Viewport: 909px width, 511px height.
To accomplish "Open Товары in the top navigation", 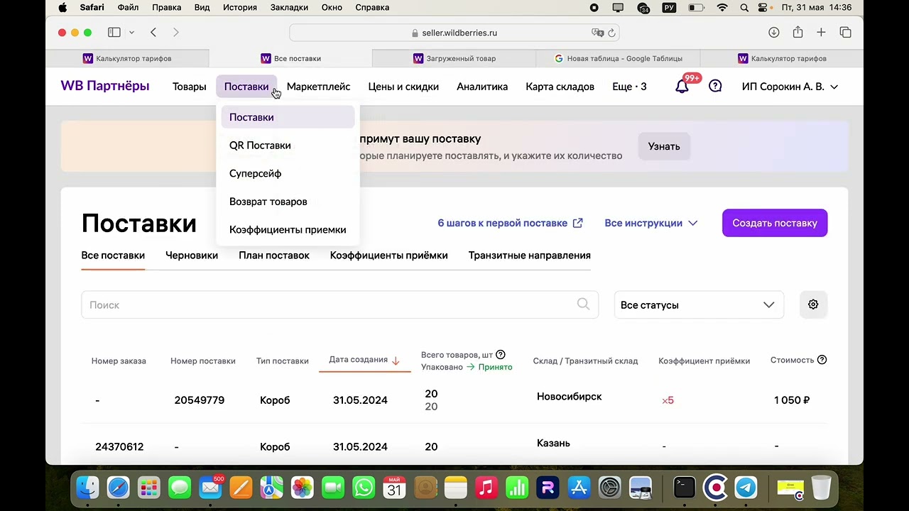I will 190,87.
